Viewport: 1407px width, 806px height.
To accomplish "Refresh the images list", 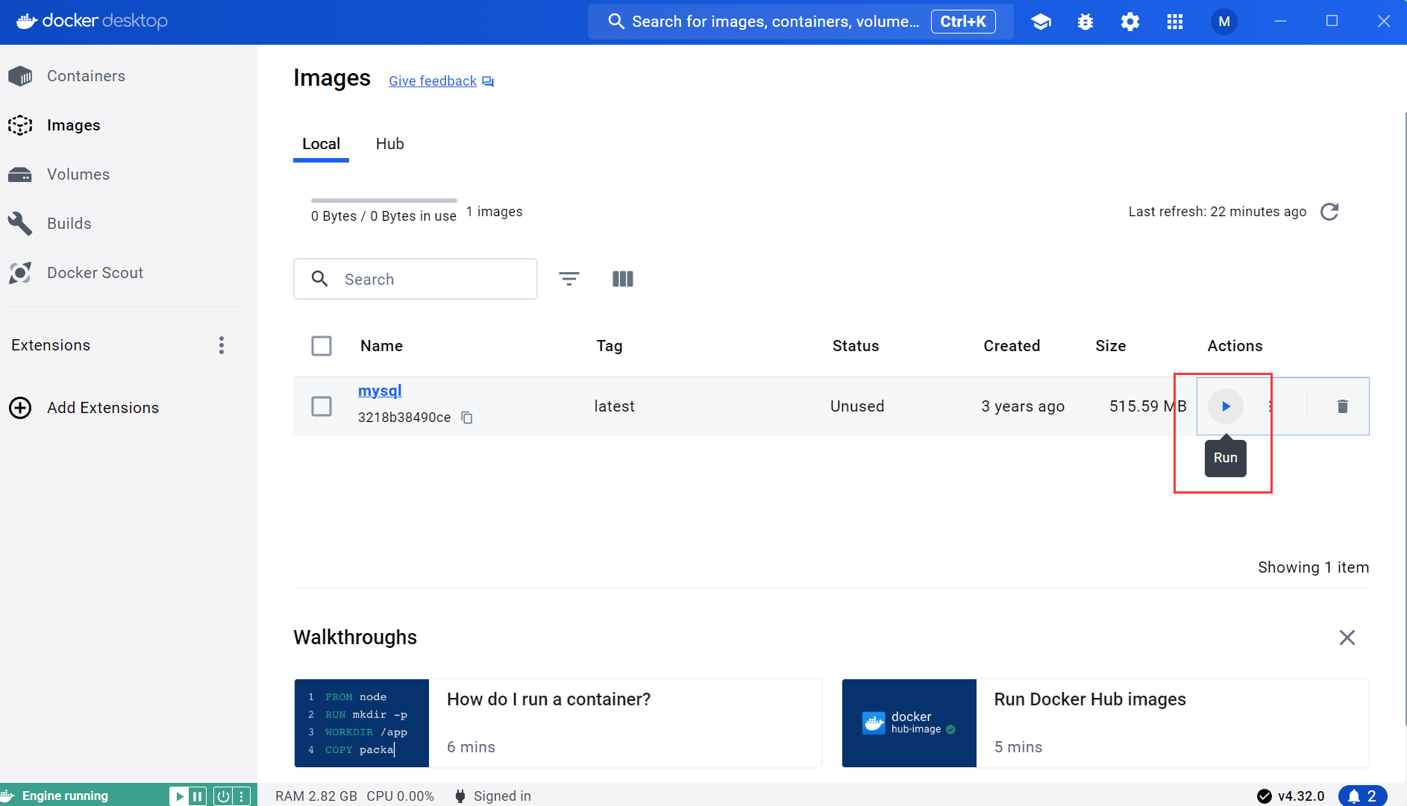I will click(x=1329, y=212).
